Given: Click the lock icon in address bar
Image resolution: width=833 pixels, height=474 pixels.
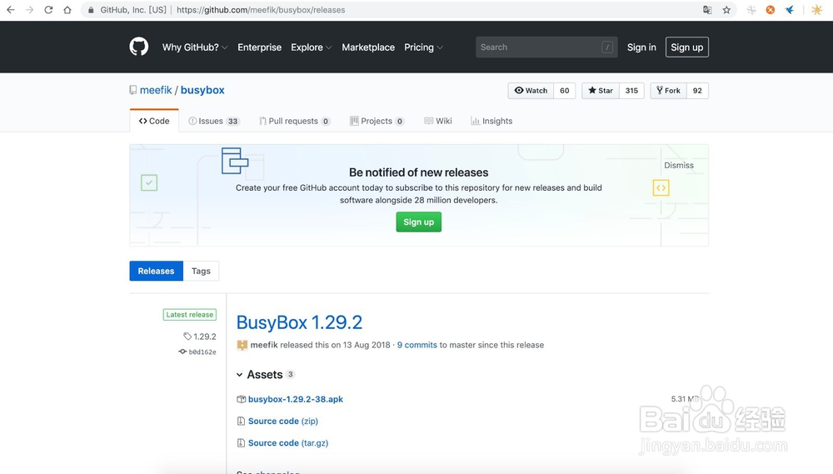Looking at the screenshot, I should pos(91,10).
